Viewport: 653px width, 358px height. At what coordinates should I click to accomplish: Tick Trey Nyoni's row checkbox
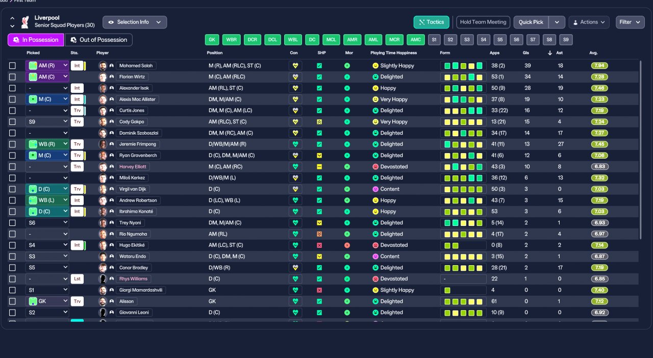coord(12,223)
